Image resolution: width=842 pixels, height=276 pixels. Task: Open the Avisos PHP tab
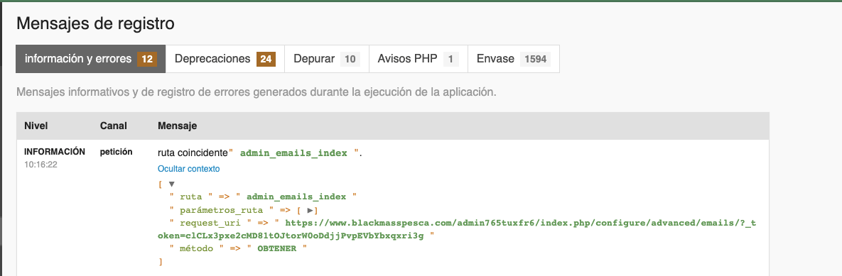(x=419, y=59)
